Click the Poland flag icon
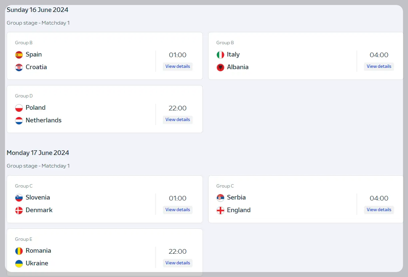Viewport: 408px width, 277px height. point(19,108)
